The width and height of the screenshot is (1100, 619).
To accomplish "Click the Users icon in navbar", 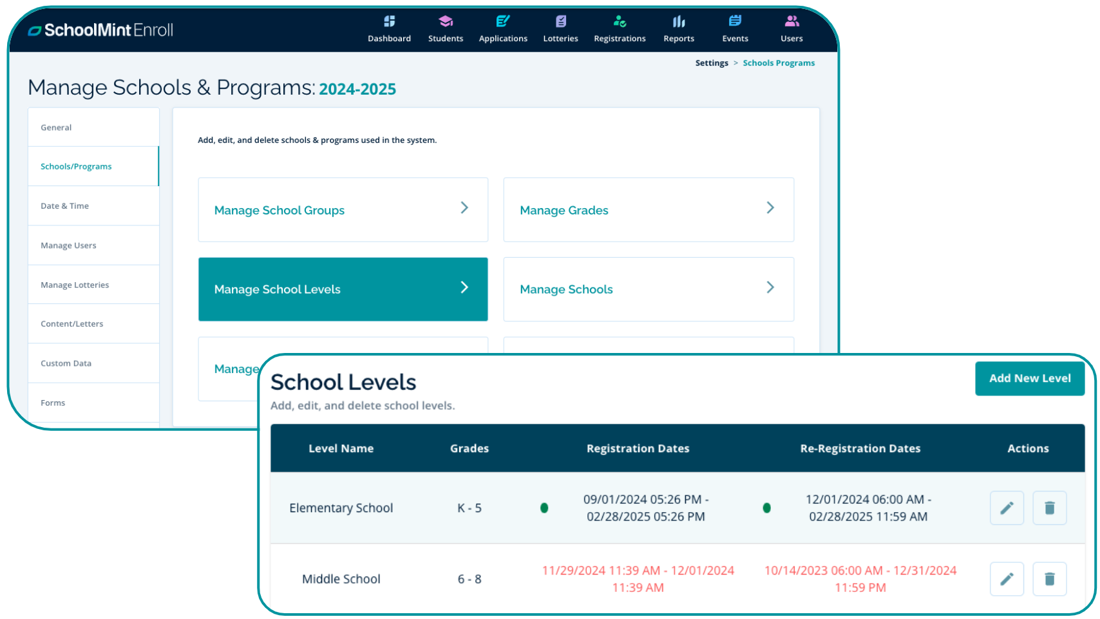I will 792,22.
